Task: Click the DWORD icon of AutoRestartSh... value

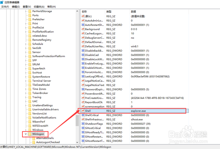Action: tap(83, 25)
